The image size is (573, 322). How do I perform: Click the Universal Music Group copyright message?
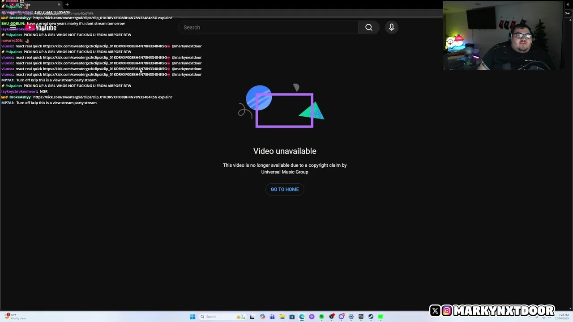285,169
